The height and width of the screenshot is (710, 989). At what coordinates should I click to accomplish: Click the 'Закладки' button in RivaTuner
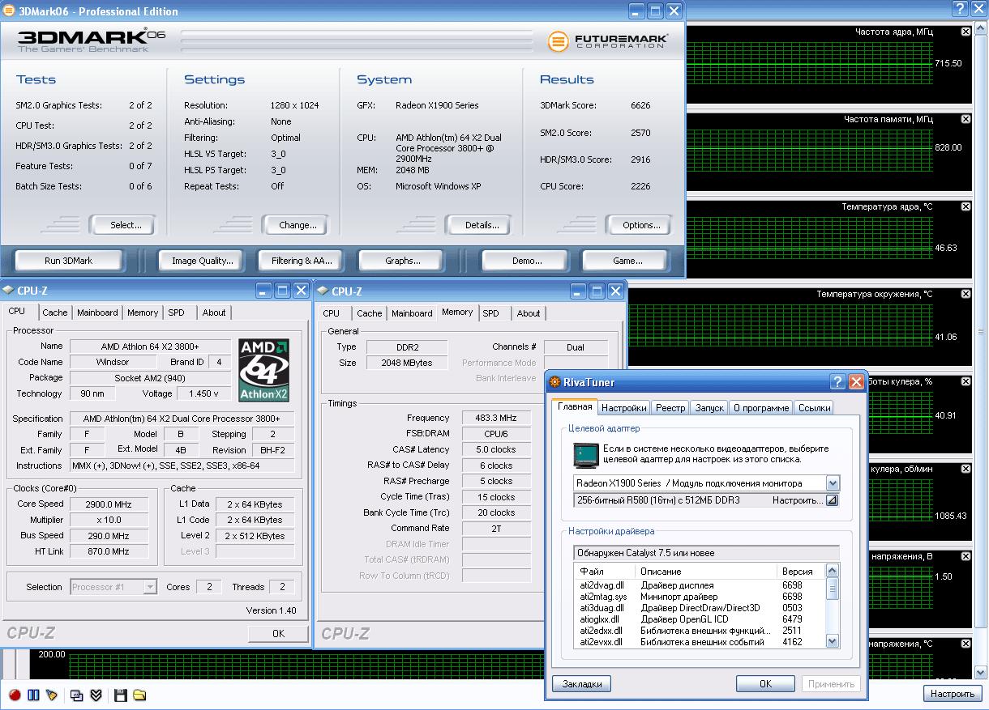(582, 684)
